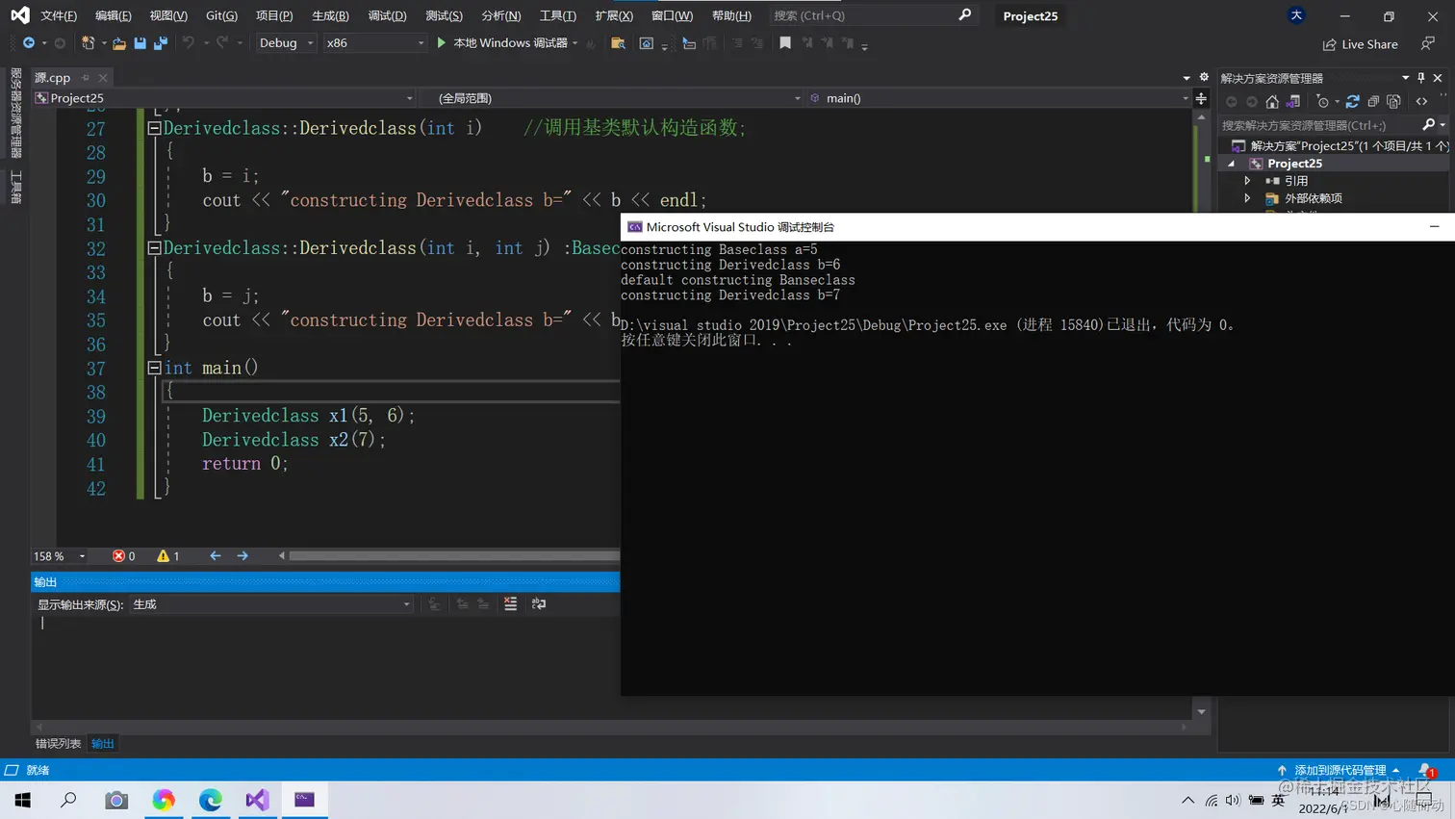Click the Home icon in Solution Explorer
The width and height of the screenshot is (1455, 819).
coord(1272,102)
